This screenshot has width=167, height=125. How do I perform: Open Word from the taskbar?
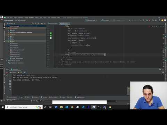(56, 107)
